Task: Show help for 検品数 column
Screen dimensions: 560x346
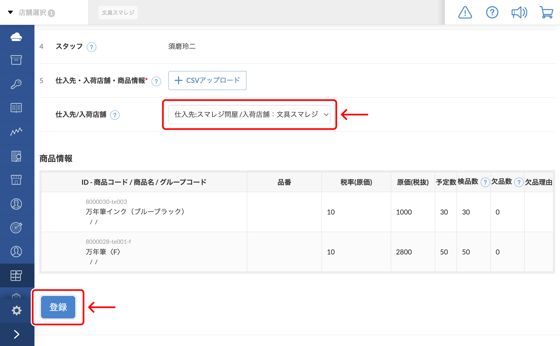Action: click(x=485, y=182)
